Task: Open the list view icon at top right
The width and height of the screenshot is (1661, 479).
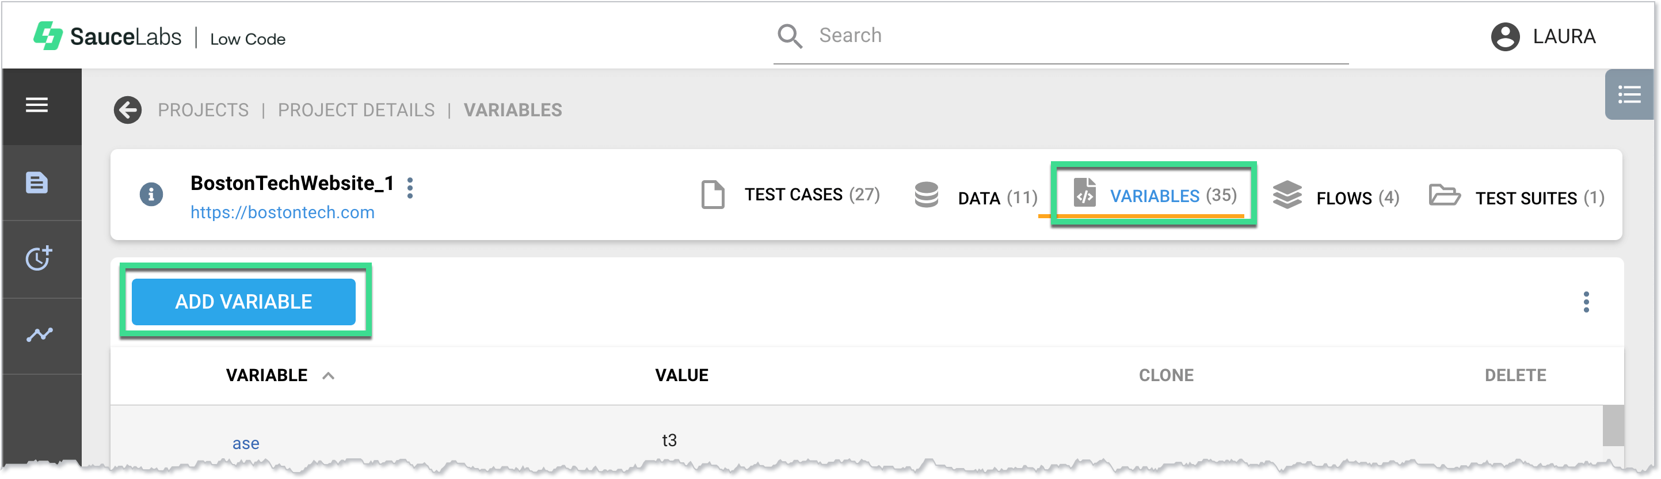Action: (x=1630, y=95)
